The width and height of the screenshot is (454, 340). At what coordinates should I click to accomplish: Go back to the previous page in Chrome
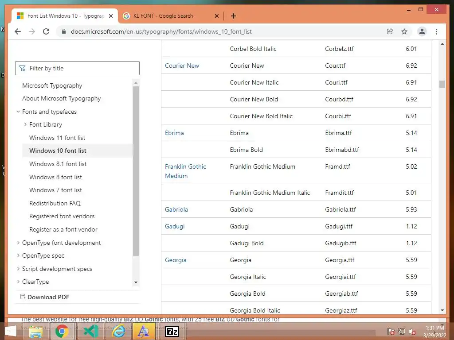(18, 31)
